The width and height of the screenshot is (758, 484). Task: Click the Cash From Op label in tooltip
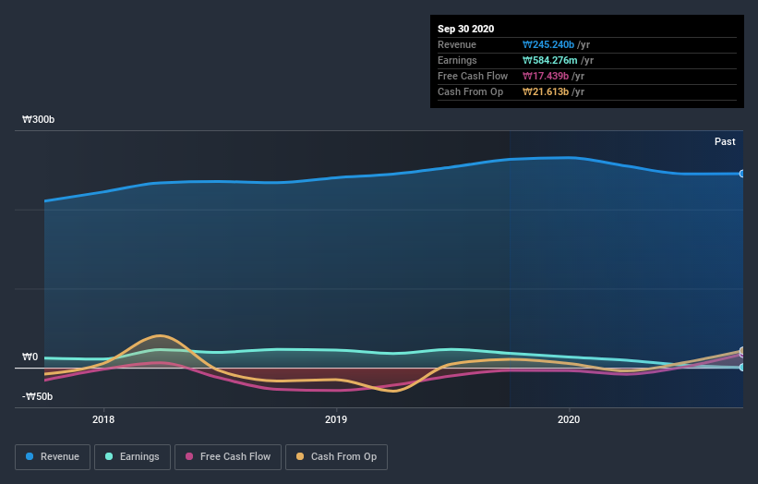(x=470, y=91)
